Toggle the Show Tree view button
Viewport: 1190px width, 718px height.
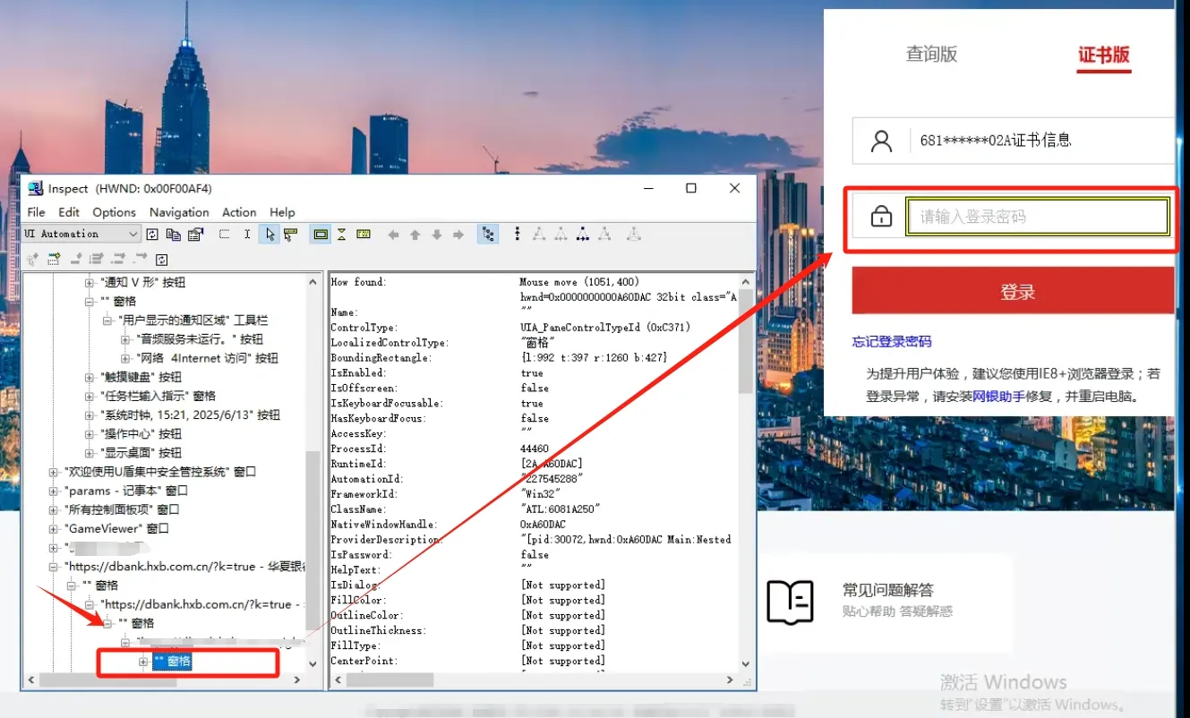coord(488,235)
